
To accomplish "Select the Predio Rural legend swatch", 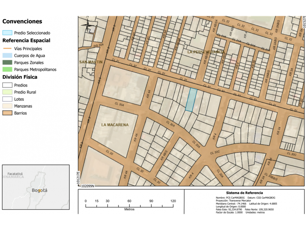I will [7, 92].
